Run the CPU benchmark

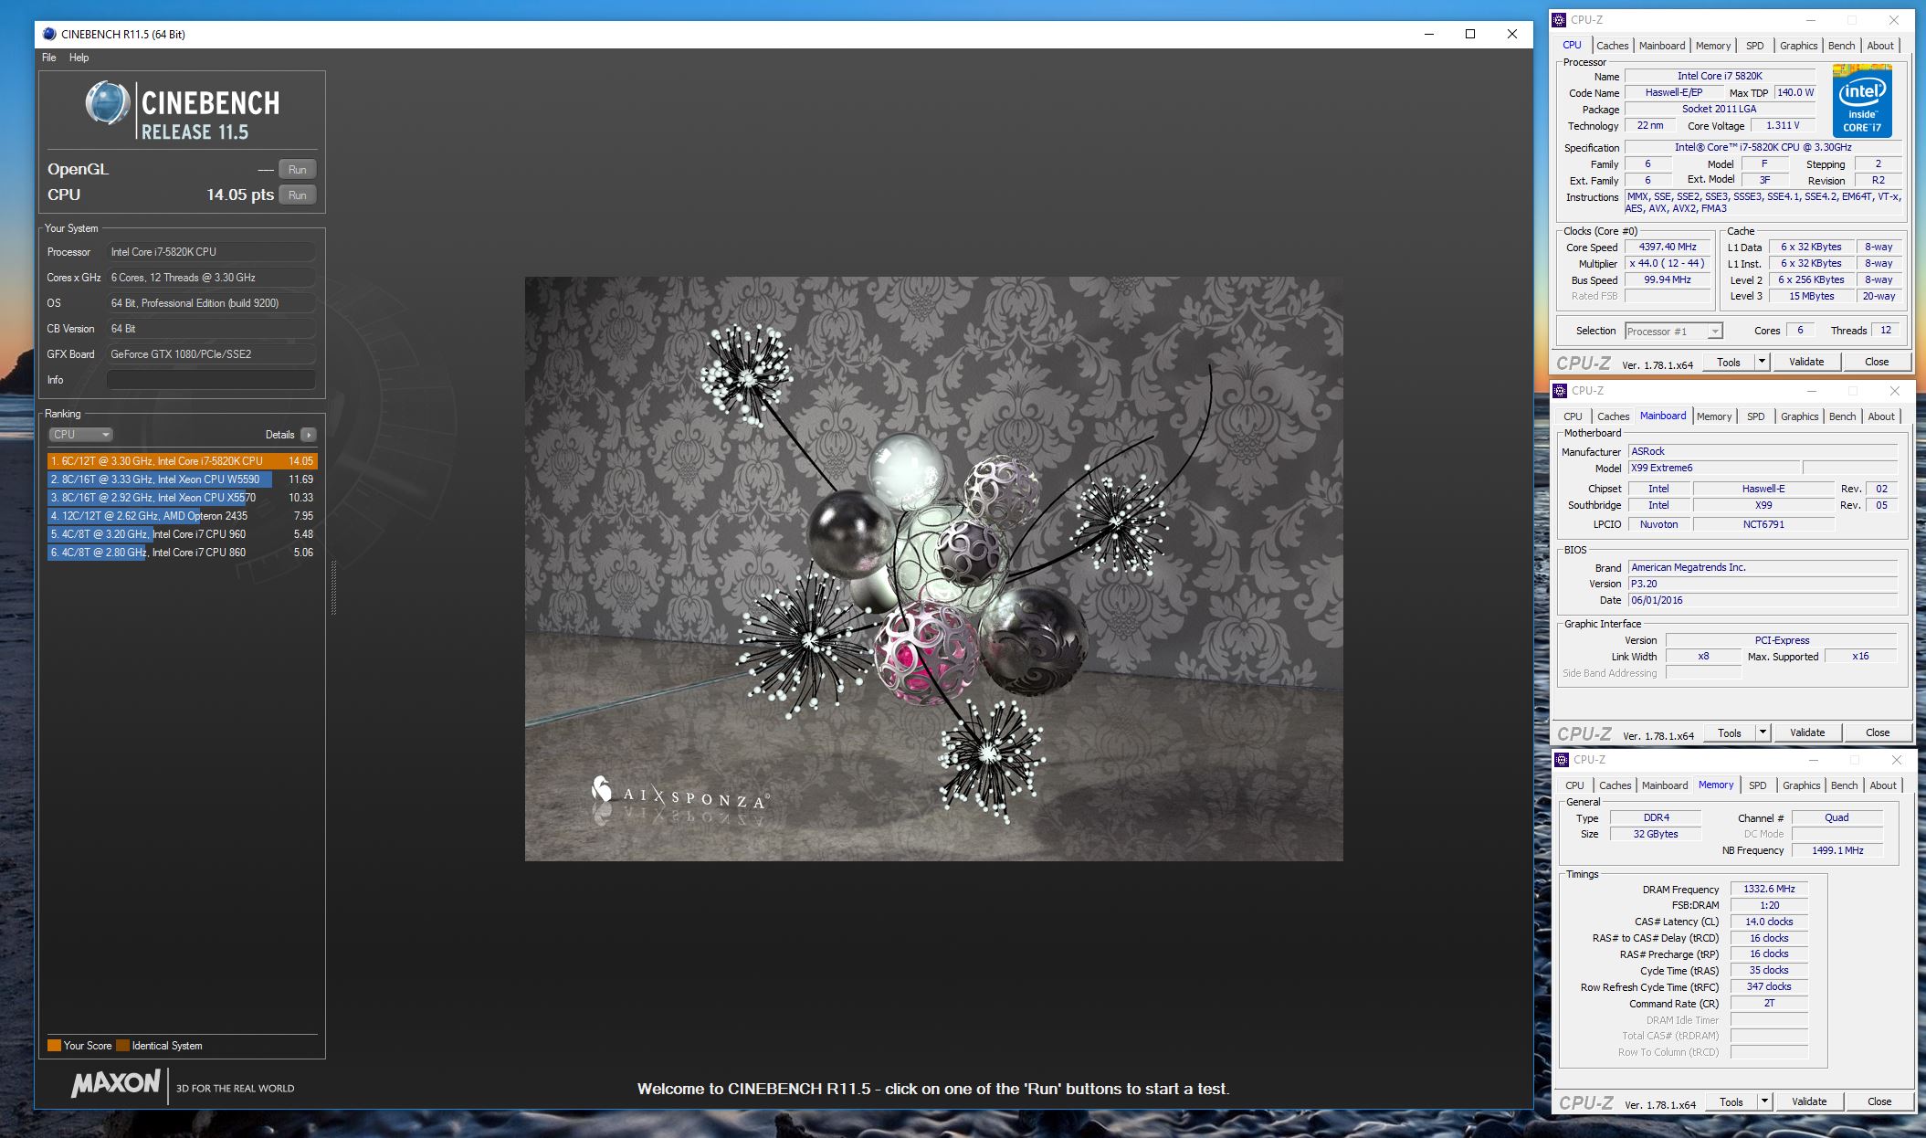pyautogui.click(x=298, y=195)
